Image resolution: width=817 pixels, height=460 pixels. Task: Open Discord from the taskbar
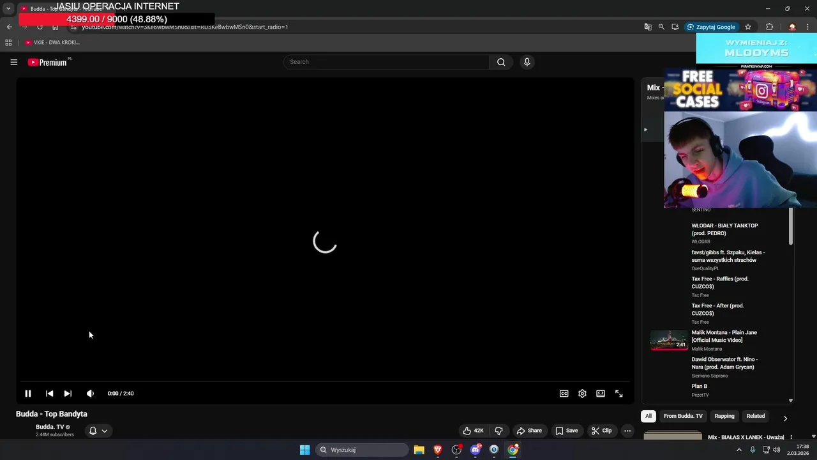click(476, 450)
